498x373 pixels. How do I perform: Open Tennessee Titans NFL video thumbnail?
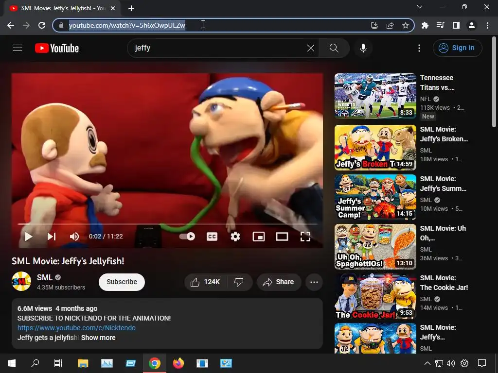[x=375, y=96]
